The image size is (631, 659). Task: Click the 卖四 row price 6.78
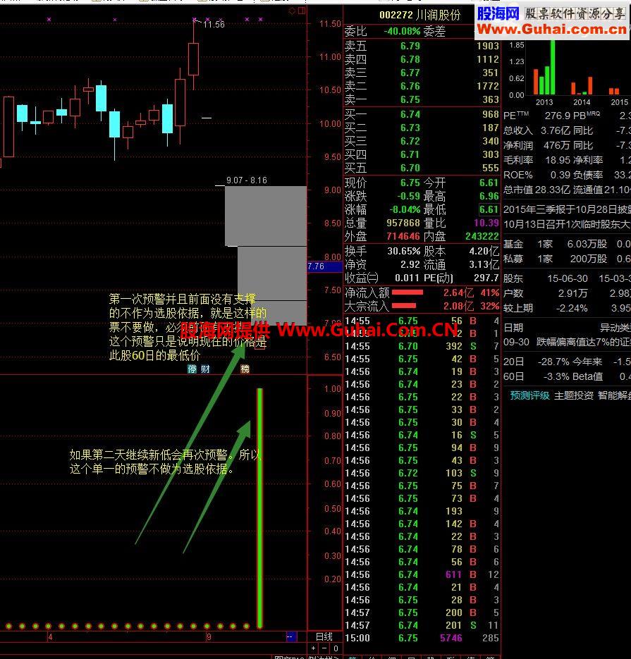coord(410,59)
